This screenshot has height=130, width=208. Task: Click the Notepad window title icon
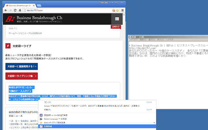tap(130, 37)
